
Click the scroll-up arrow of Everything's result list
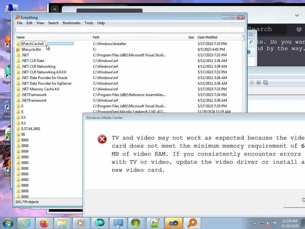243,36
